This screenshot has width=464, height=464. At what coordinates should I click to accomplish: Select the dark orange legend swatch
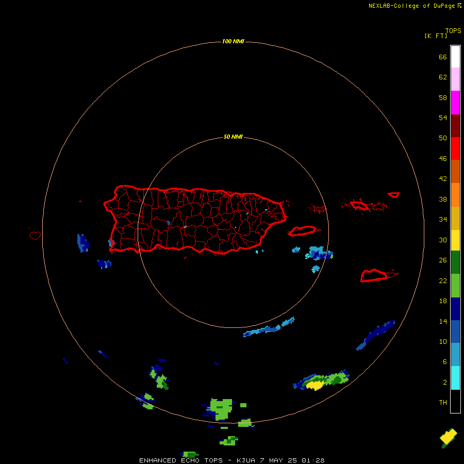[x=455, y=171]
